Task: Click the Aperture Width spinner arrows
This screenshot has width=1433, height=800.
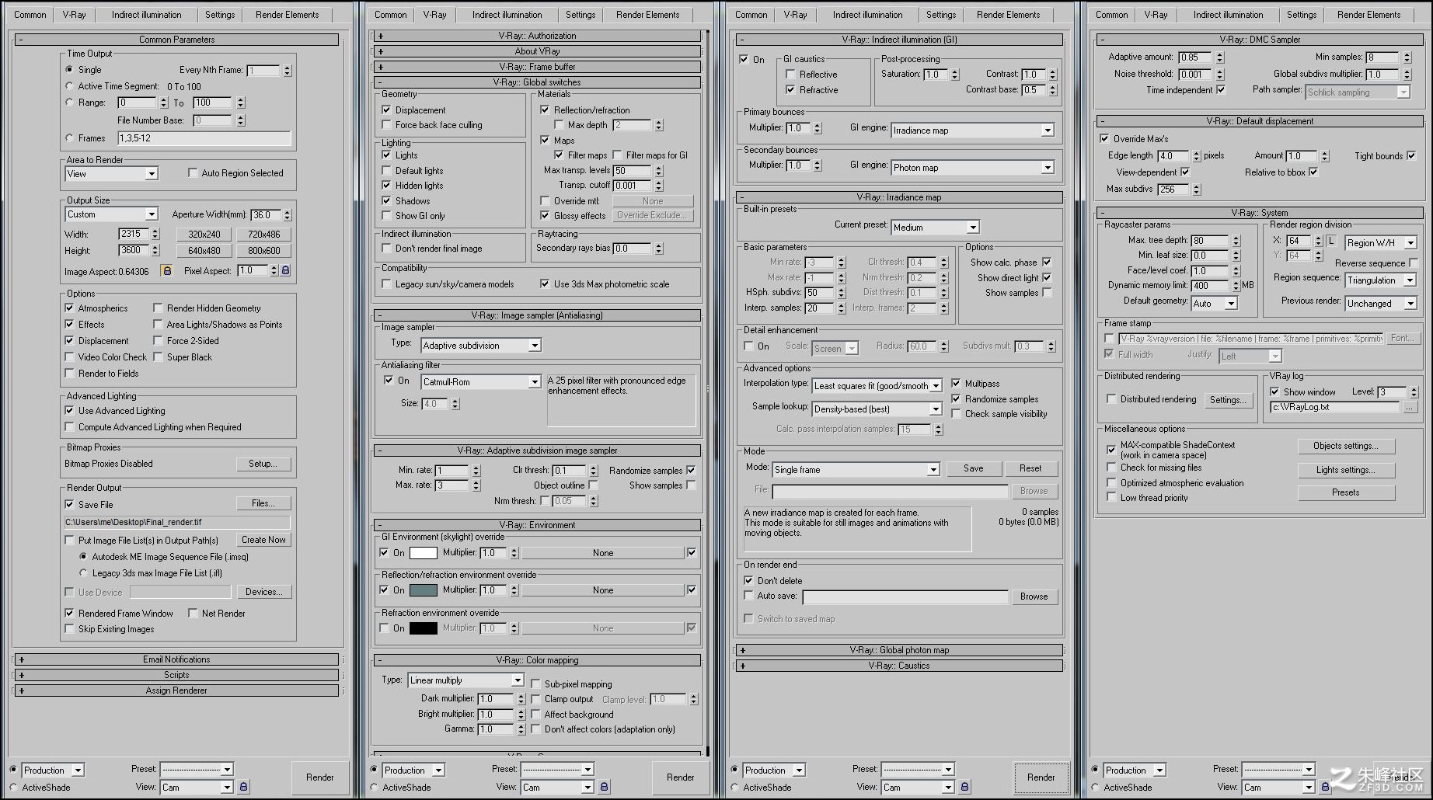Action: tap(288, 215)
